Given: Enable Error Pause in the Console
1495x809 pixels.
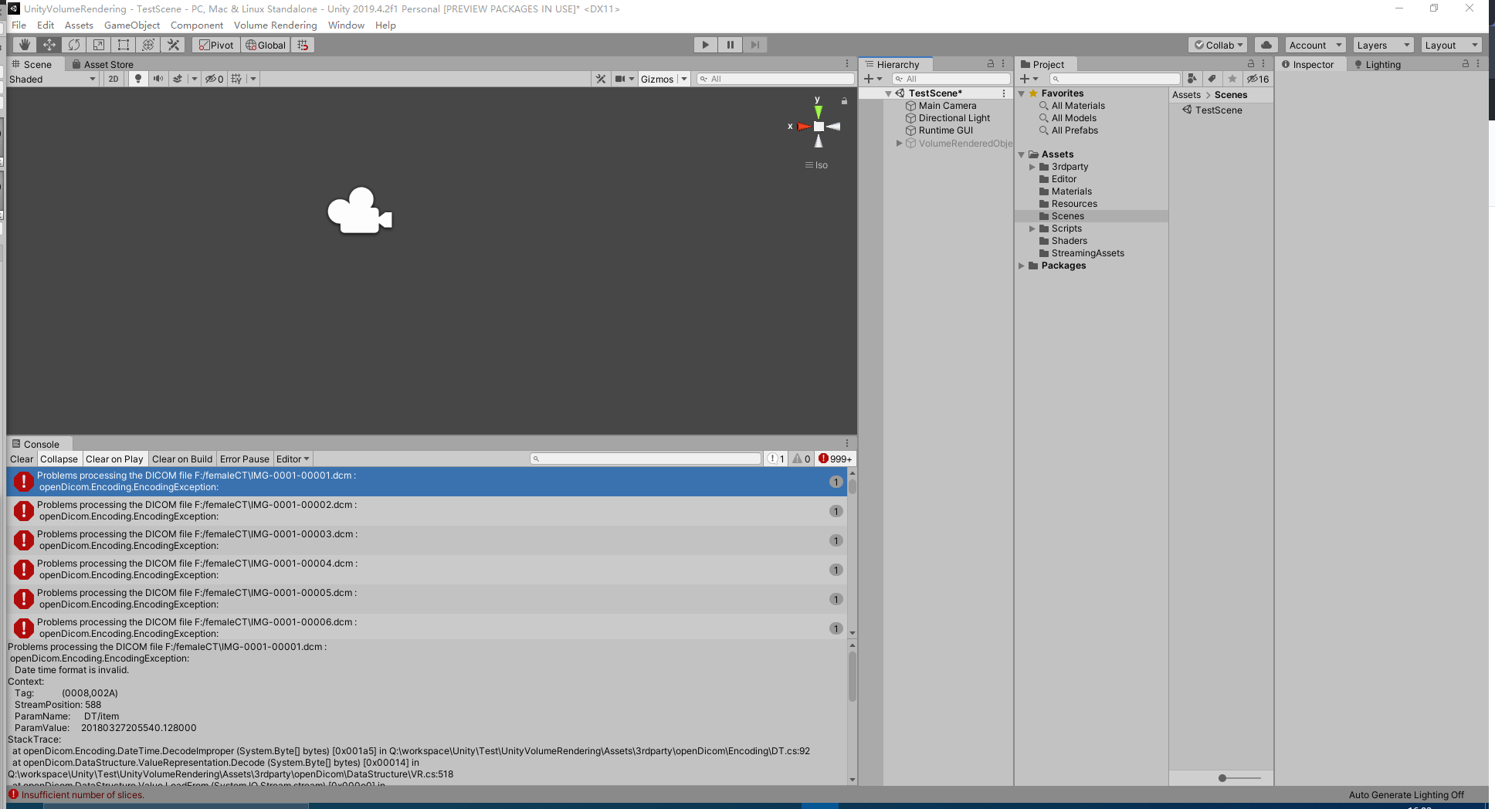Looking at the screenshot, I should tap(244, 458).
